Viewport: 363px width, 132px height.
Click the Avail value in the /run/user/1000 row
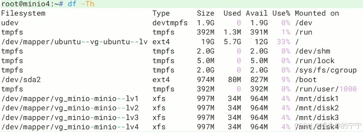tap(259, 89)
